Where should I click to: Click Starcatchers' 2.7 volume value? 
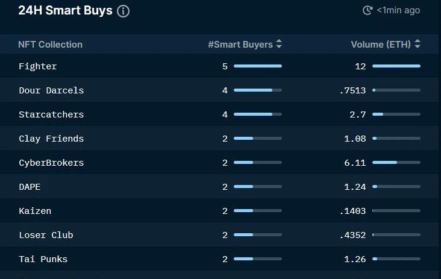[358, 114]
